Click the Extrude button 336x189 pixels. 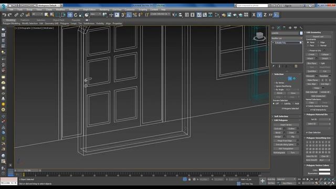(278, 129)
